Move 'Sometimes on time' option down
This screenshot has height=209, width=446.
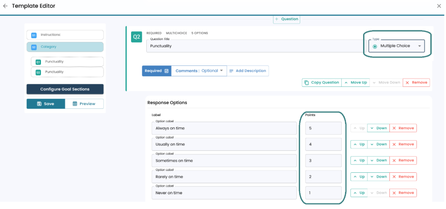[x=378, y=160]
